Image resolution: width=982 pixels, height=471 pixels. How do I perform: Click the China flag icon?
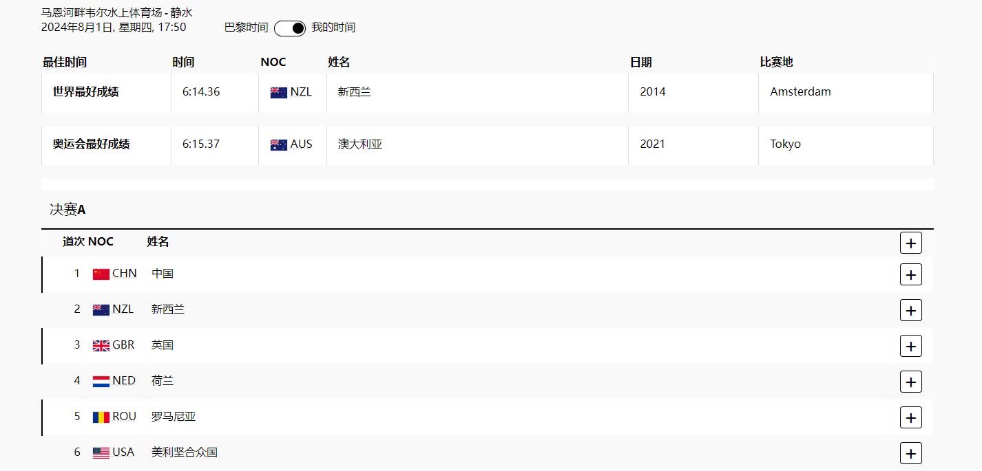101,274
